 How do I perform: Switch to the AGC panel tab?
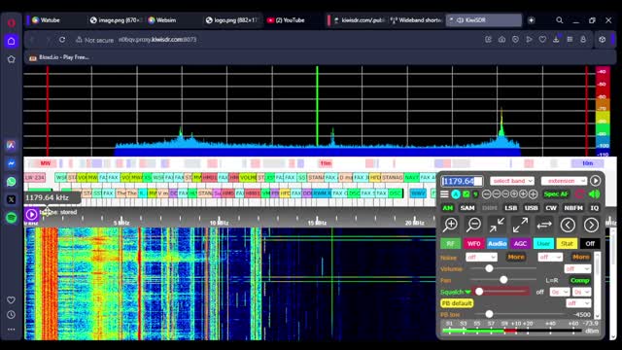click(520, 244)
